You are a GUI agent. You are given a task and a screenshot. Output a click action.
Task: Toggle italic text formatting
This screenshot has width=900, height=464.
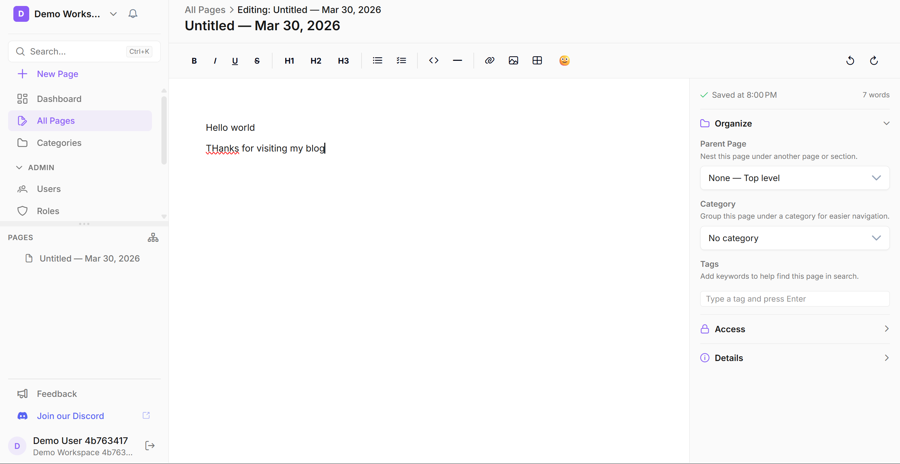tap(215, 61)
